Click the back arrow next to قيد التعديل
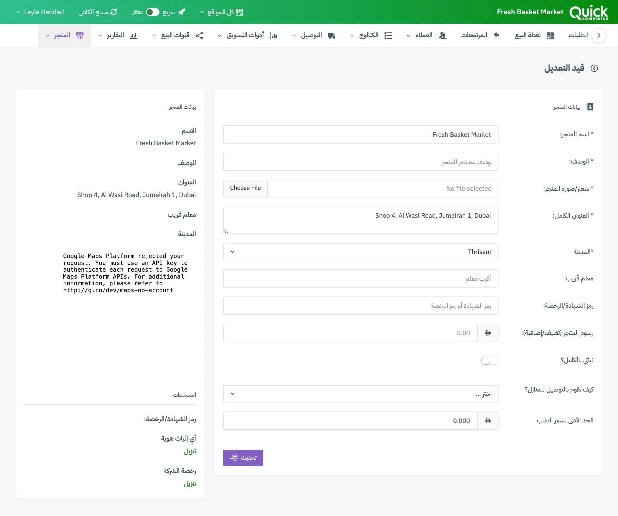The image size is (618, 516). tap(594, 68)
